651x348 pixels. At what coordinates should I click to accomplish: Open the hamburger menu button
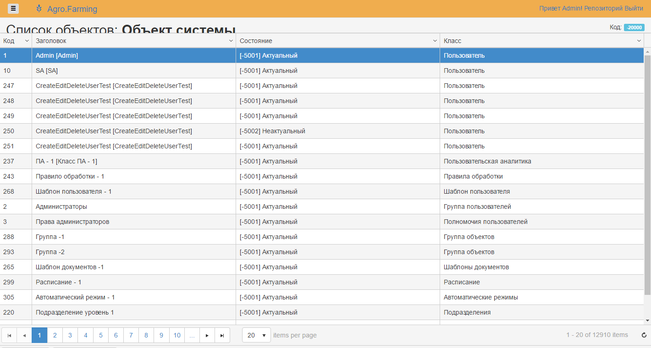pos(13,8)
